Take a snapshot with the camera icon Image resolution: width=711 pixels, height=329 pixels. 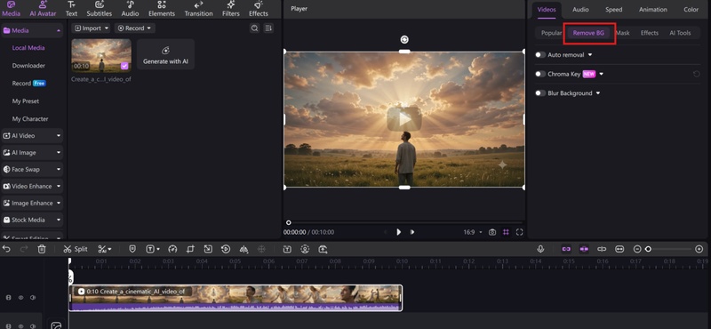(x=492, y=232)
